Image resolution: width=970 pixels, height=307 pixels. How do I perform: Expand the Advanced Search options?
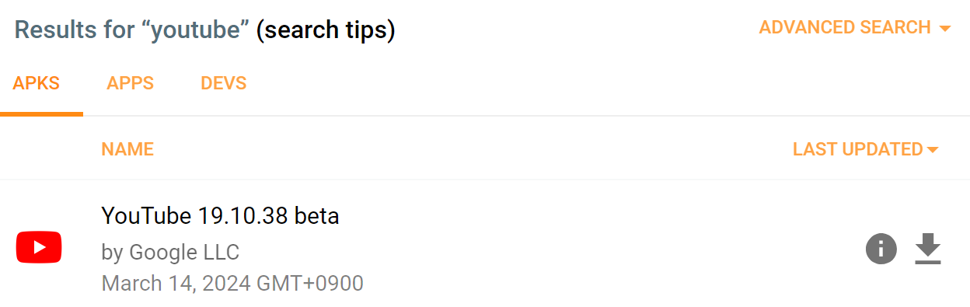click(855, 27)
